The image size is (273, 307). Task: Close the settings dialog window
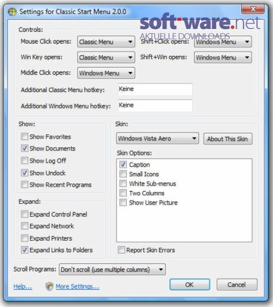[253, 9]
